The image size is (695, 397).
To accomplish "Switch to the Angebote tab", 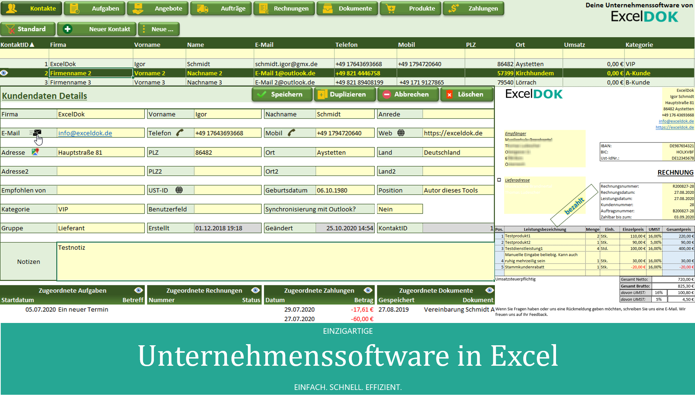I will click(157, 9).
